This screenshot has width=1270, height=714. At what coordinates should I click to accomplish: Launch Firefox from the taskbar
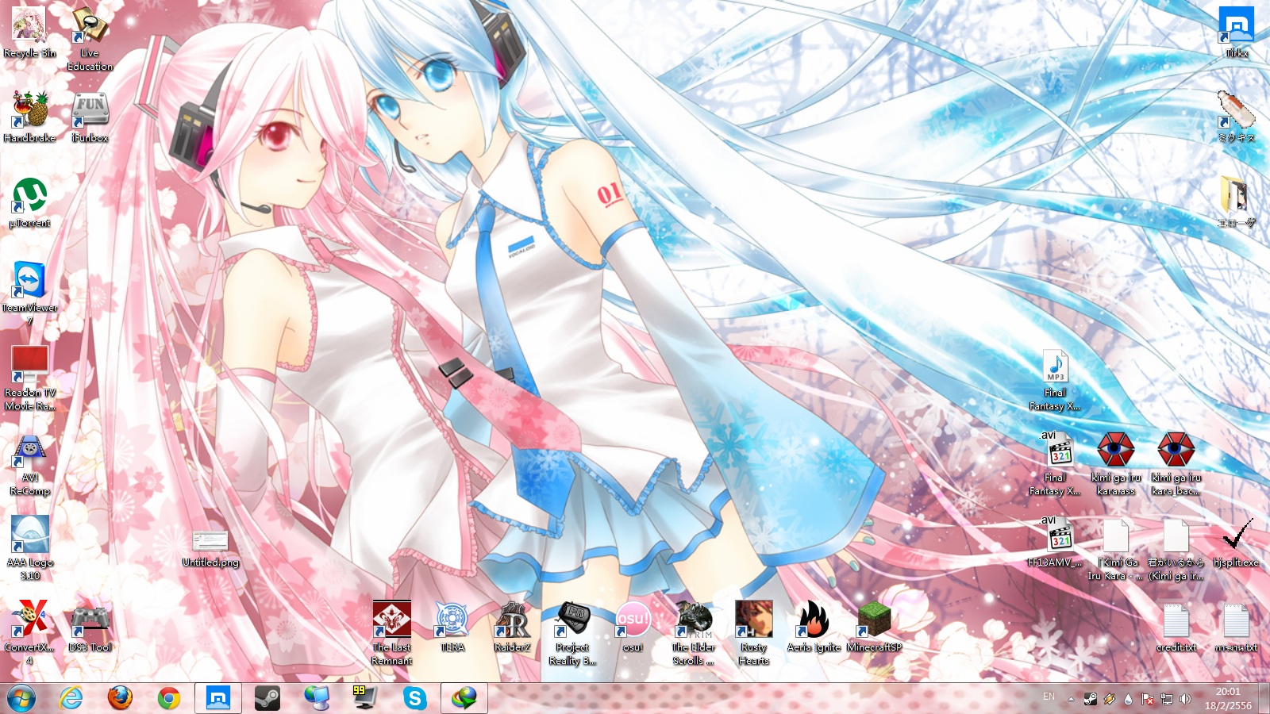tap(120, 698)
